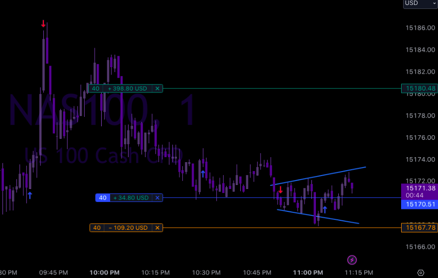438x278 pixels.
Task: Select the blue position quantity 40 box
Action: (103, 198)
